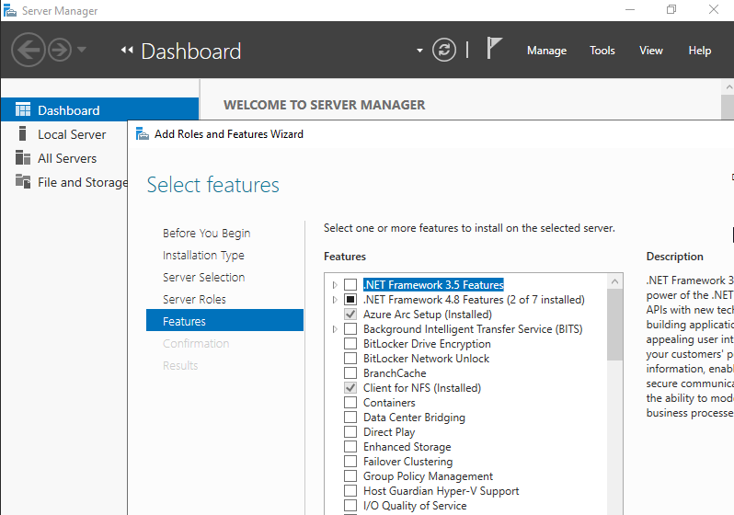Check BitLocker Drive Encryption checkbox
Screen dimensions: 734x515
350,344
